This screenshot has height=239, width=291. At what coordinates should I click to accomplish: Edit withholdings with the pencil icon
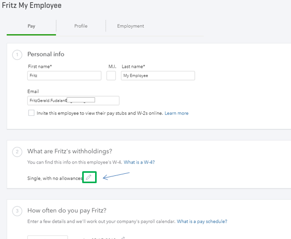[89, 177]
